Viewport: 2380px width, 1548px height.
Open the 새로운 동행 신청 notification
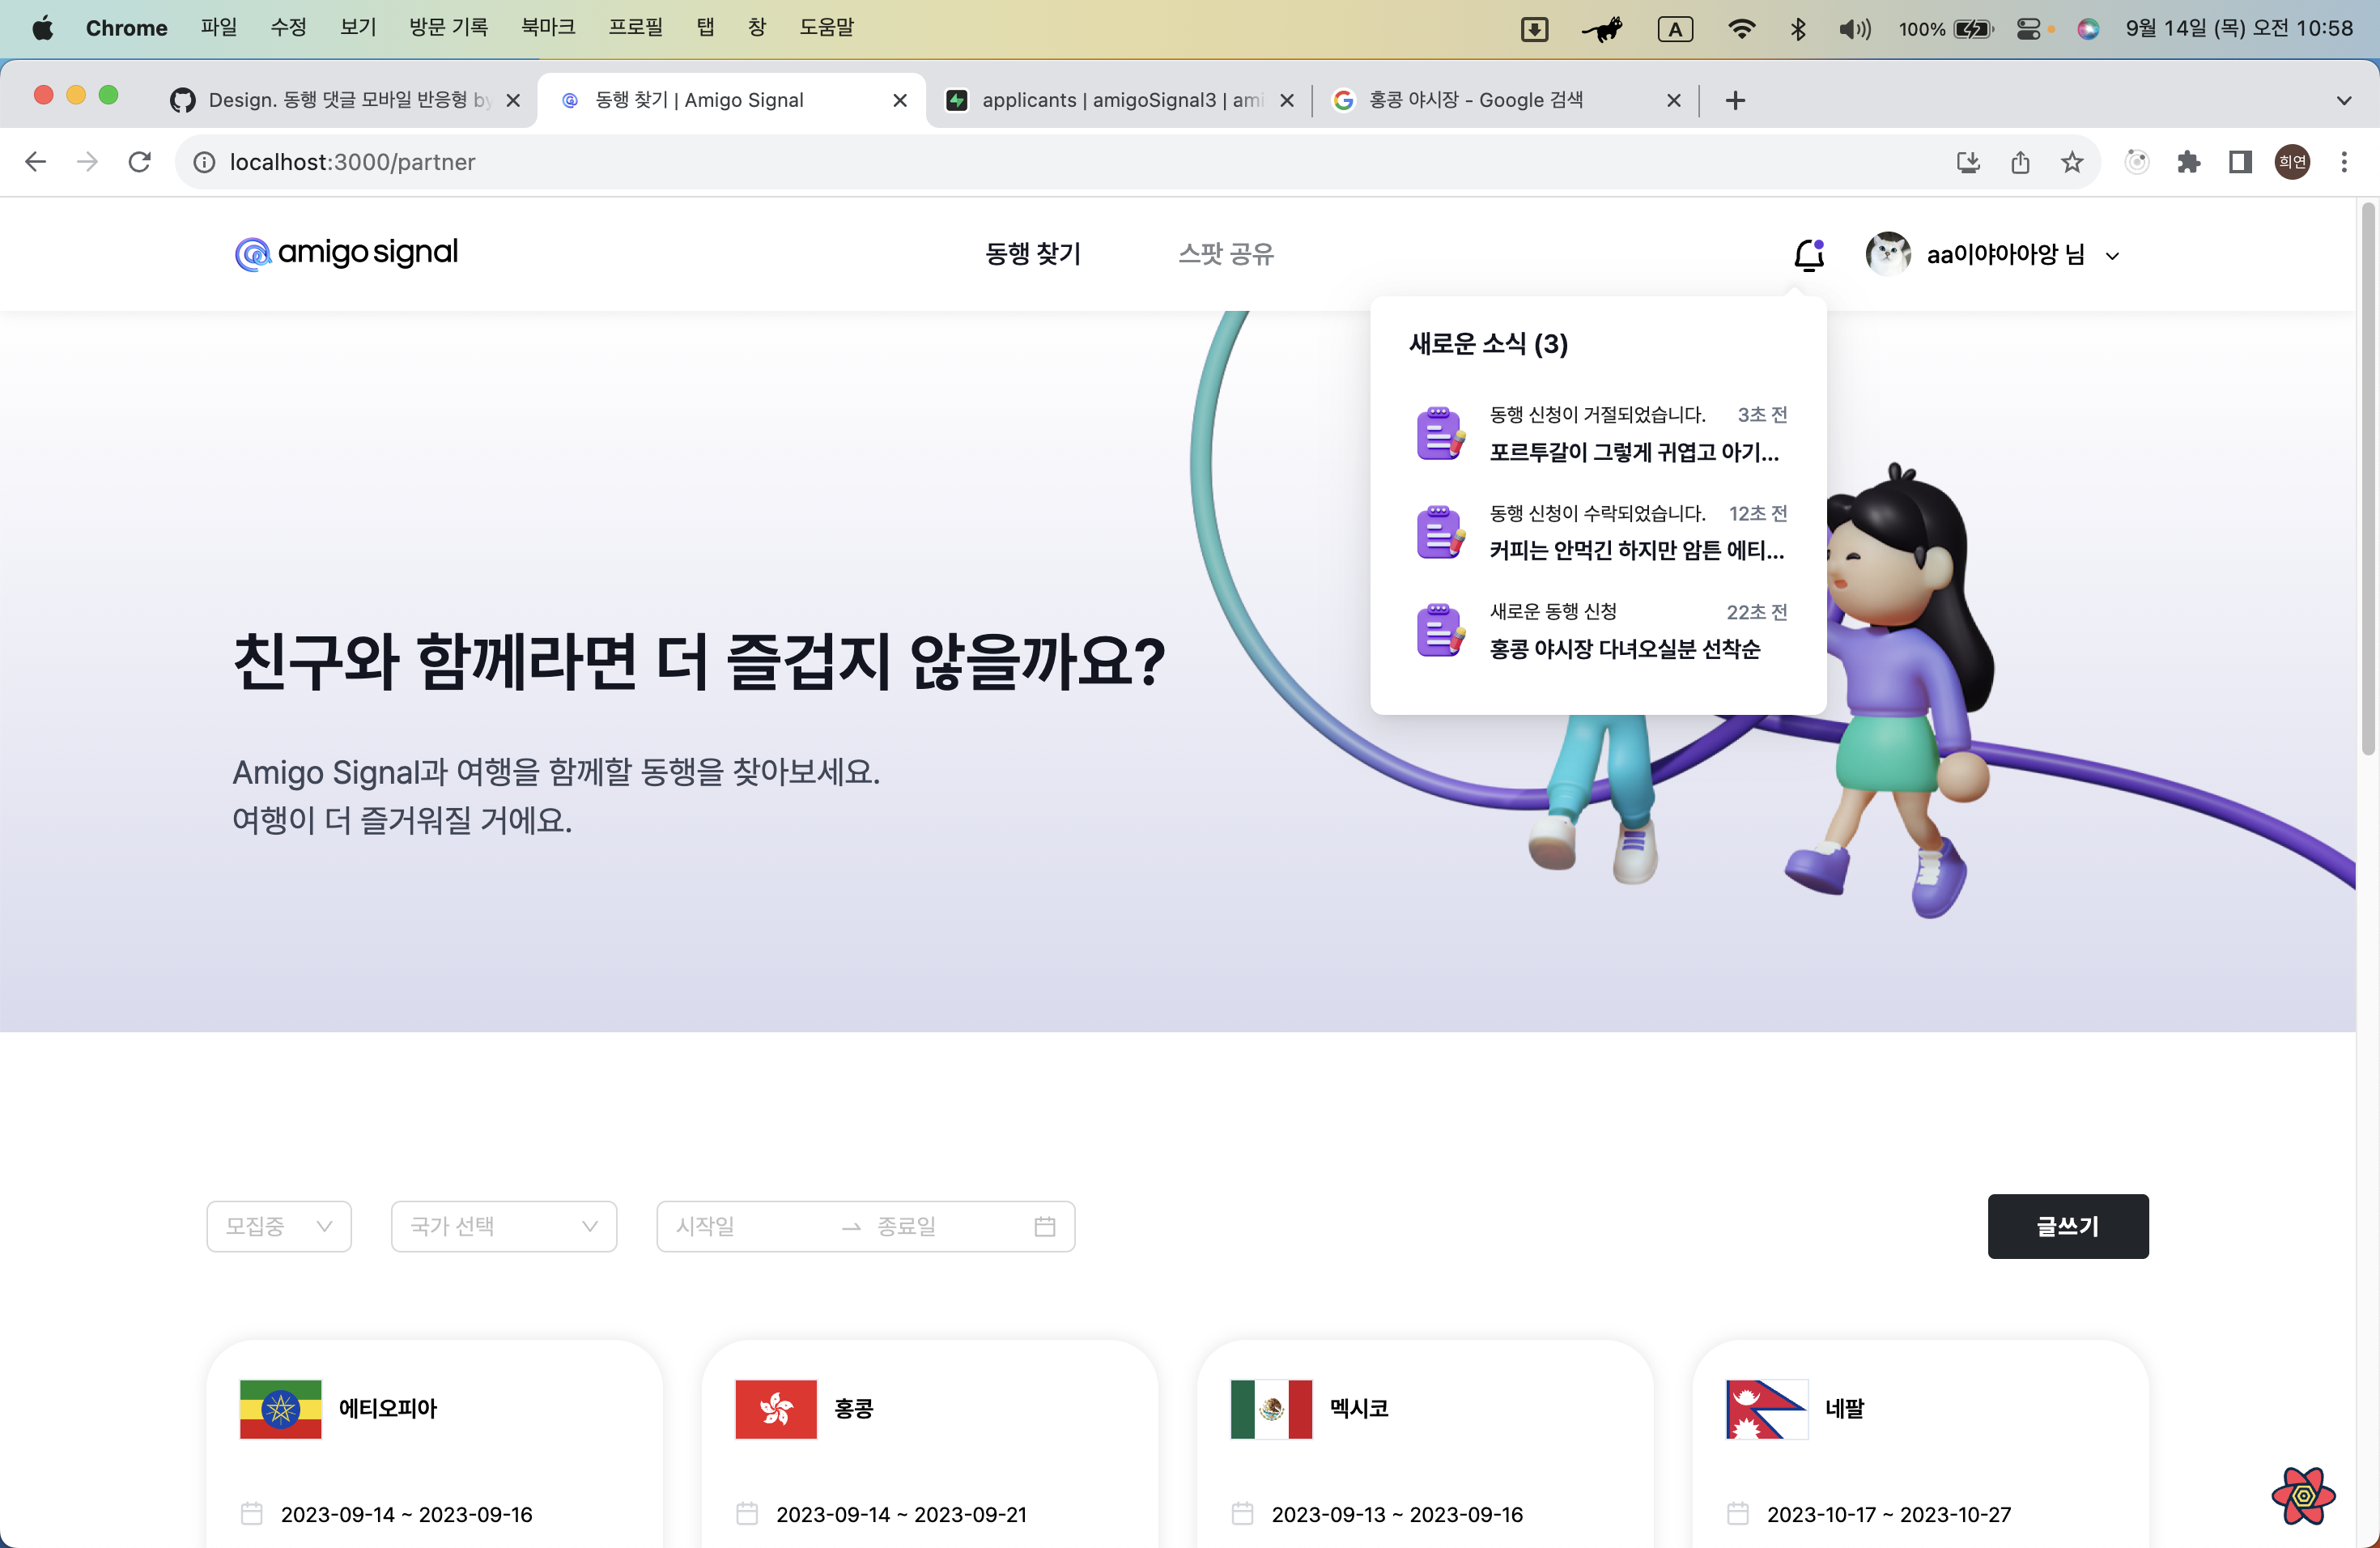tap(1600, 631)
